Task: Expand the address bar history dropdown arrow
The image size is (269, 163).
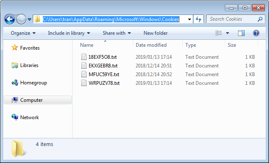Action: [x=189, y=19]
